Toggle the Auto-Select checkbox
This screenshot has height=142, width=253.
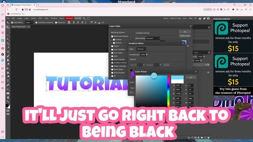12,22
